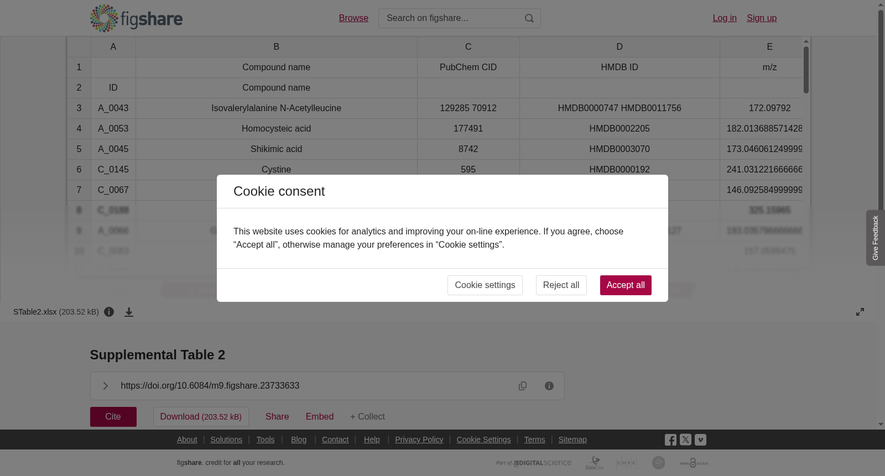885x476 pixels.
Task: Click cell '8742'
Action: tap(468, 149)
